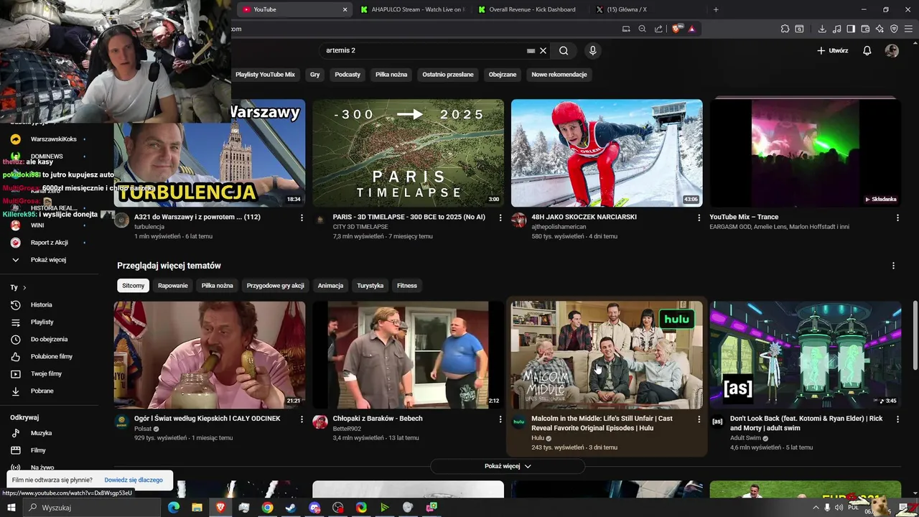919x517 pixels.
Task: Open options for PARIS 3D TIMELAPSE video
Action: tap(500, 218)
